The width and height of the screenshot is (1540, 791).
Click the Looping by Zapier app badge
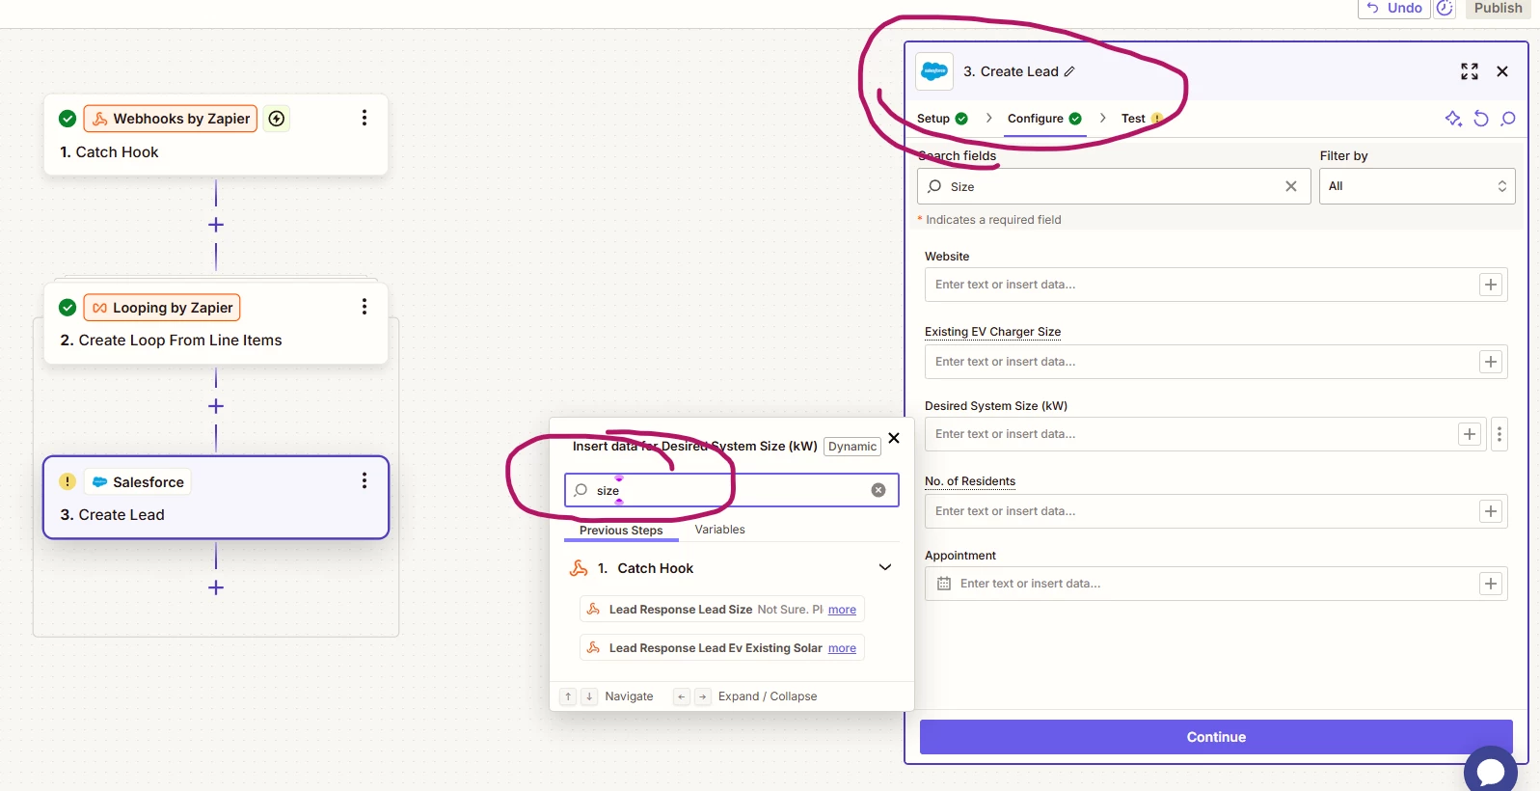[162, 308]
